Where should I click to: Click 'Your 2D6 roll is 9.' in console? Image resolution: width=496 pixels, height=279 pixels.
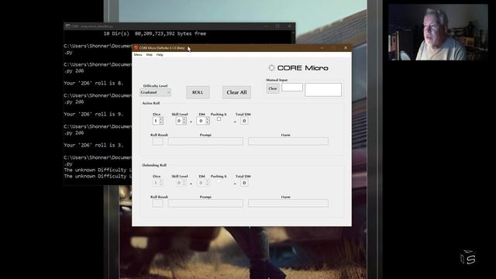pos(93,114)
